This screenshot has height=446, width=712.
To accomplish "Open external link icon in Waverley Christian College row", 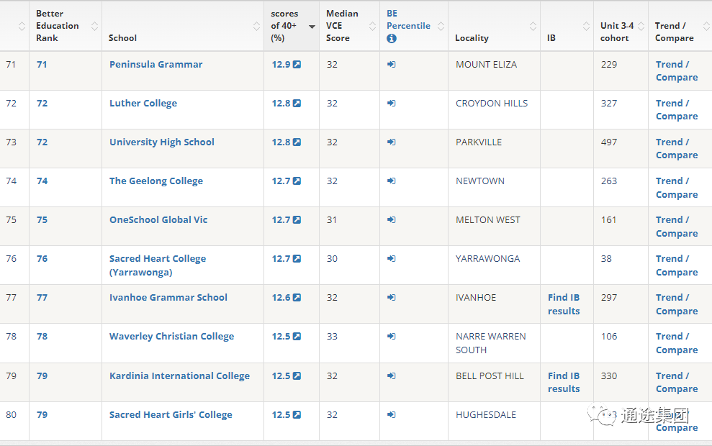I will (x=297, y=337).
